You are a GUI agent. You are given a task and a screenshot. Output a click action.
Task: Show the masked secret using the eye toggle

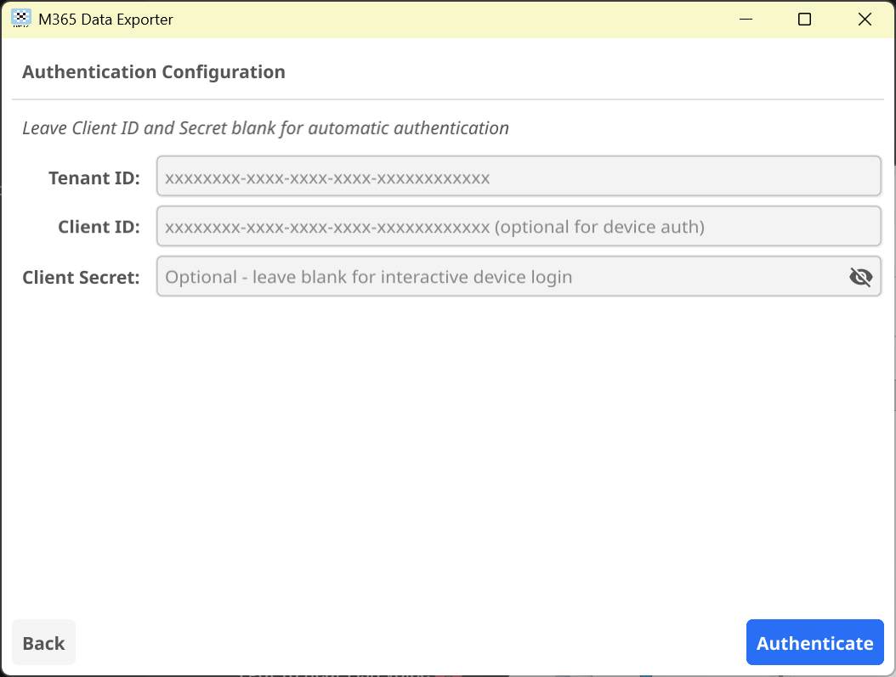[860, 276]
